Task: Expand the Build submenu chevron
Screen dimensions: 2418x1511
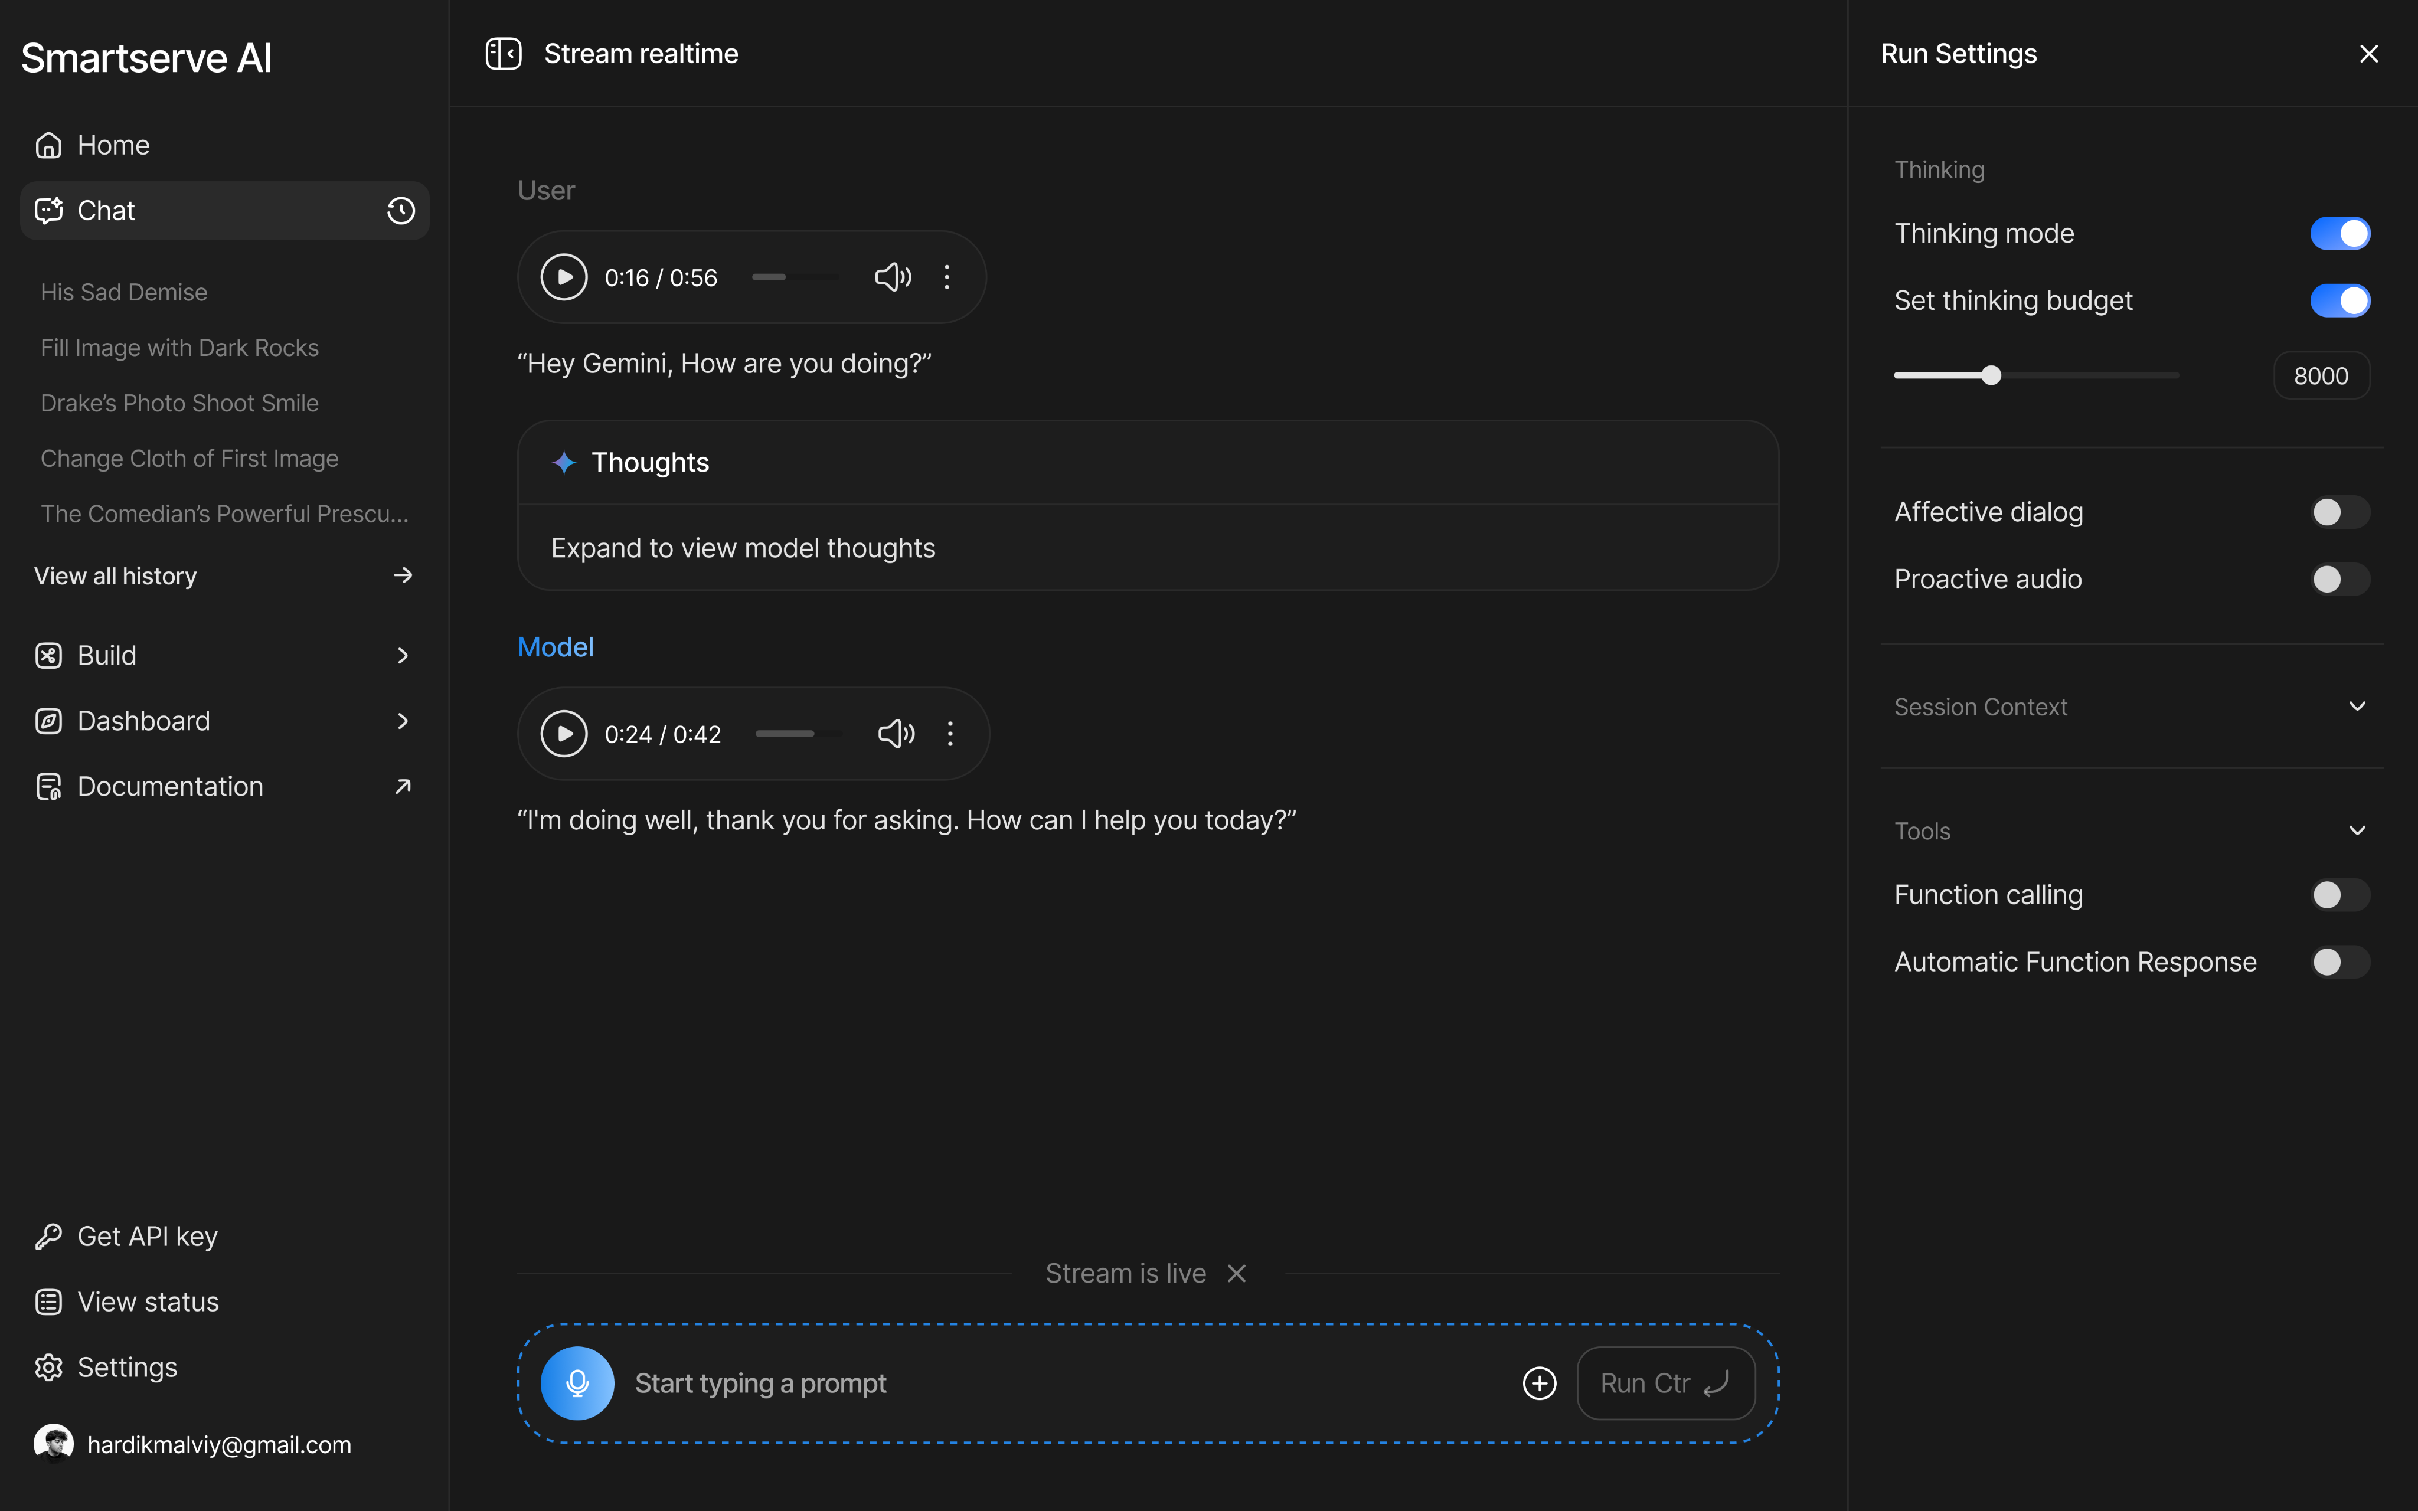Action: click(x=403, y=656)
